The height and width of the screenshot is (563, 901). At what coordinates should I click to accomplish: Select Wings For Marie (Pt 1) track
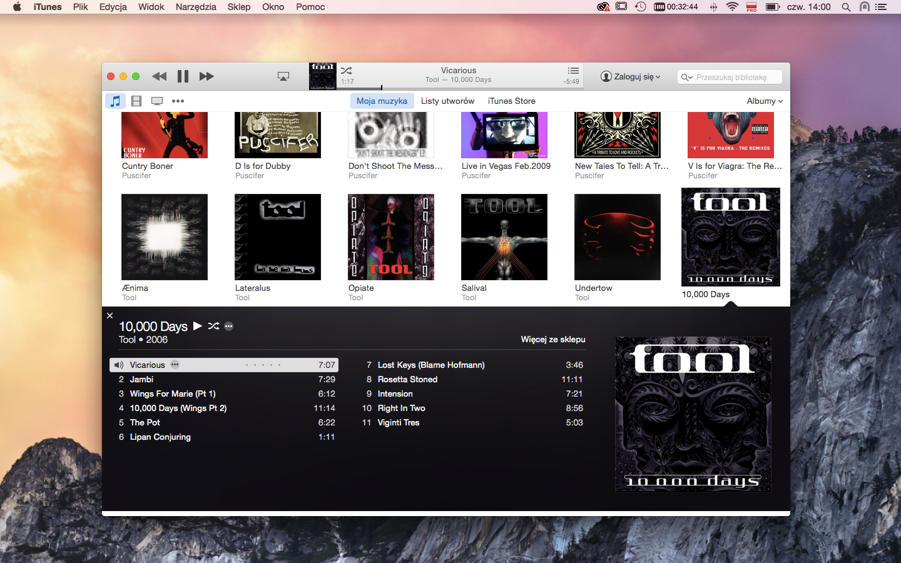(224, 393)
